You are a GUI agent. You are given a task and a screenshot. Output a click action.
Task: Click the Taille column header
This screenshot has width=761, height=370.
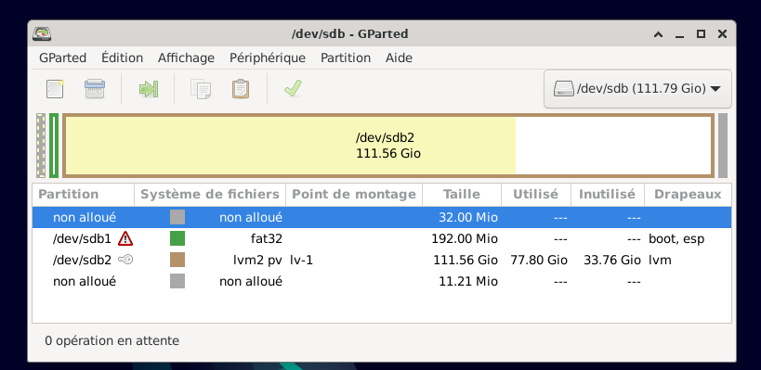point(462,195)
